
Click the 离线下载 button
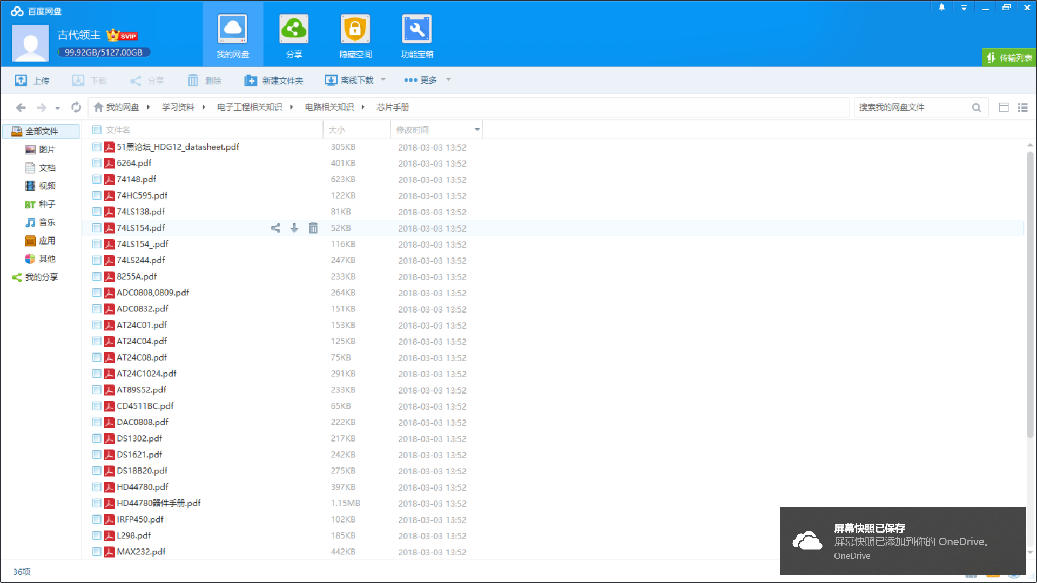(349, 80)
